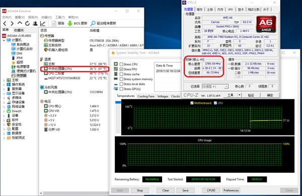302x196 pixels.
Task: Open the 工具 dropdown arrow in CPU-Z
Action: point(240,95)
